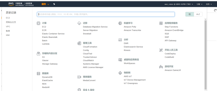Click the 机器学习 machine learning icon

pos(120,23)
